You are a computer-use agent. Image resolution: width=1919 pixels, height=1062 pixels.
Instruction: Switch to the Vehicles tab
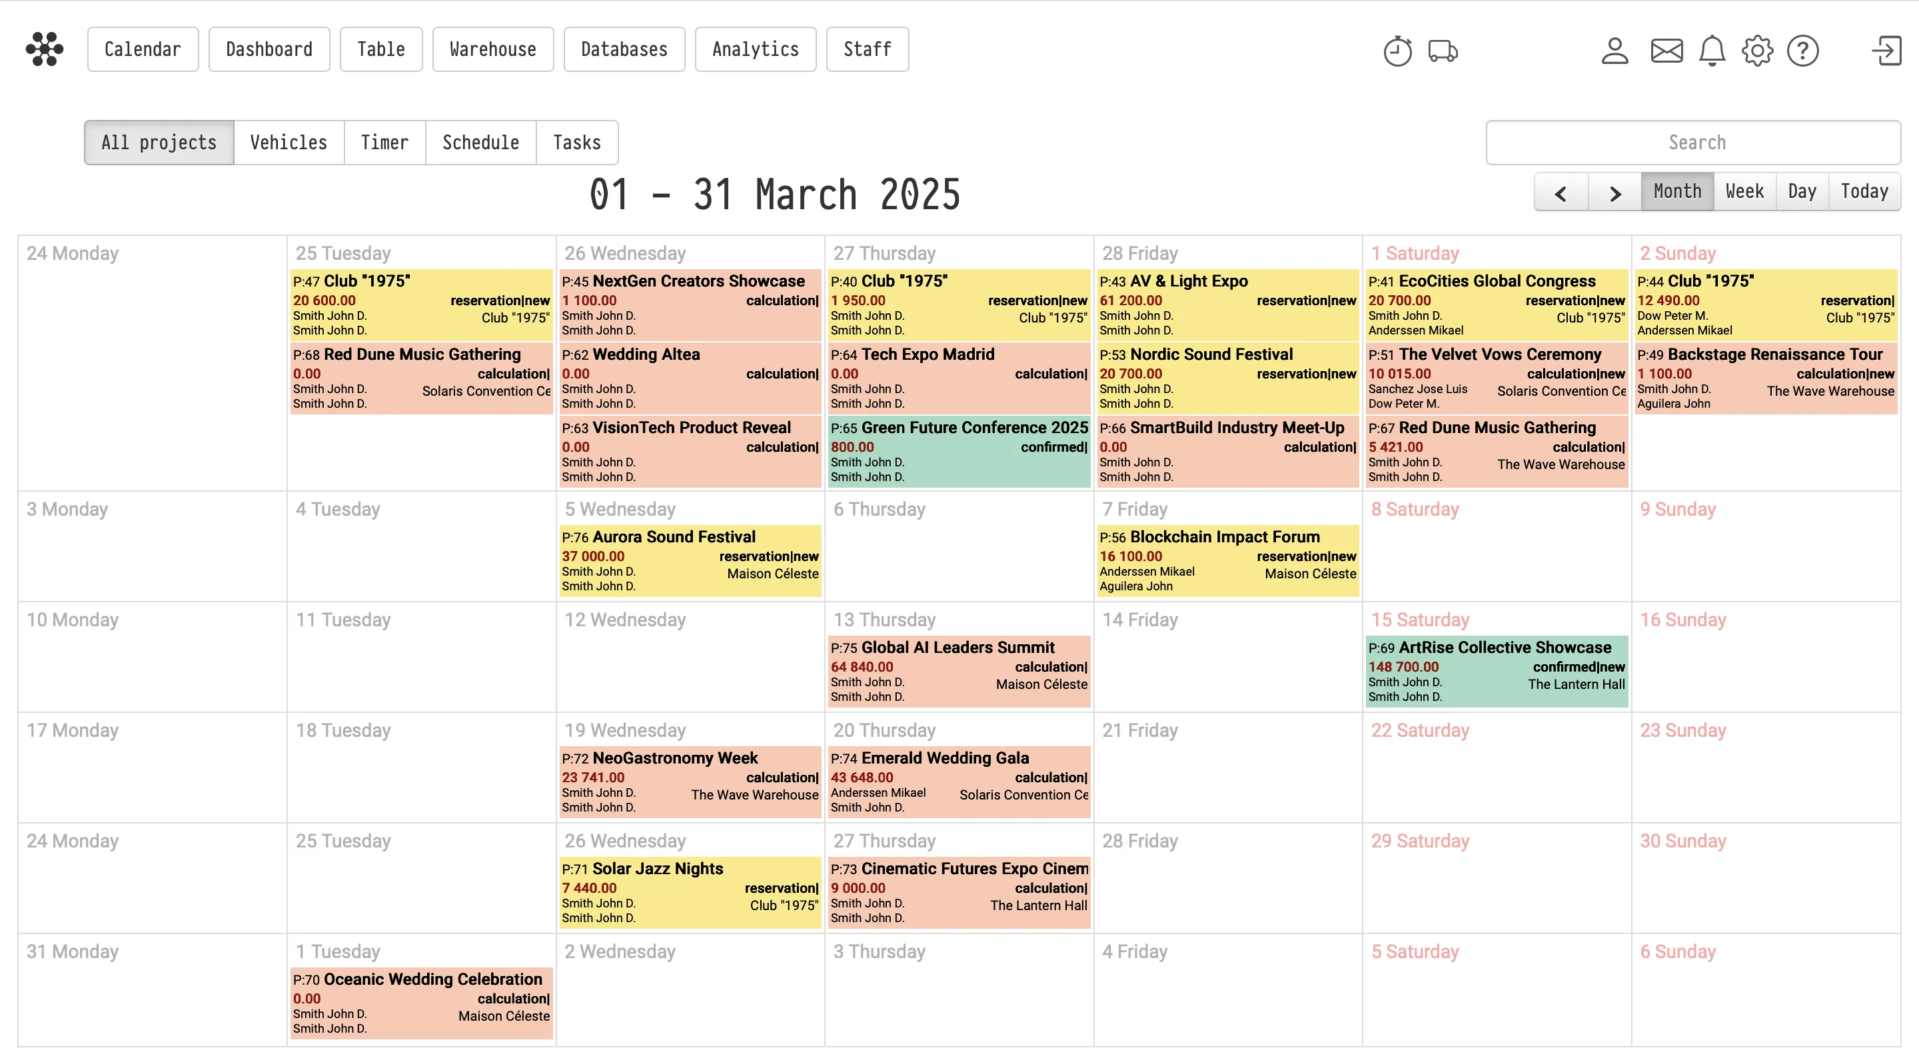289,143
